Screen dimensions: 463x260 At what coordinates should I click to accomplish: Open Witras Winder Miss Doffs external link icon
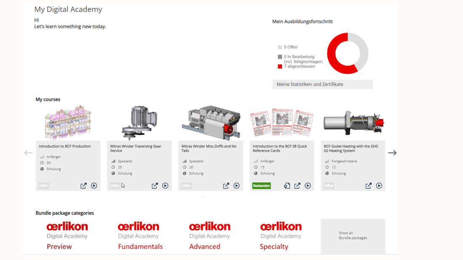[226, 186]
